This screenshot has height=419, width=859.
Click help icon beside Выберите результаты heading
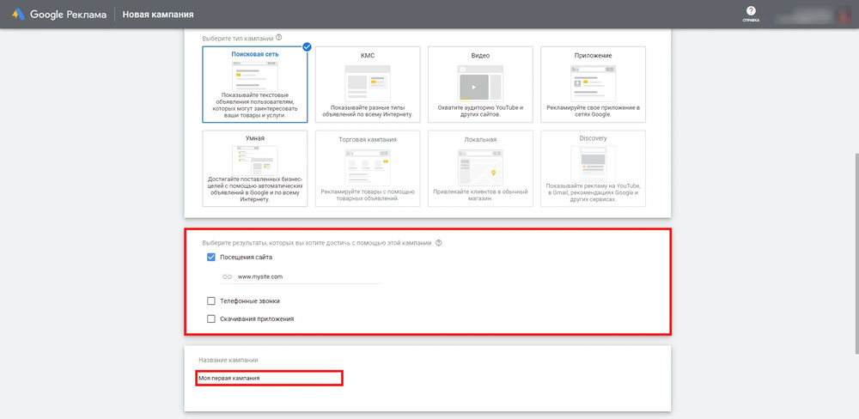(438, 243)
